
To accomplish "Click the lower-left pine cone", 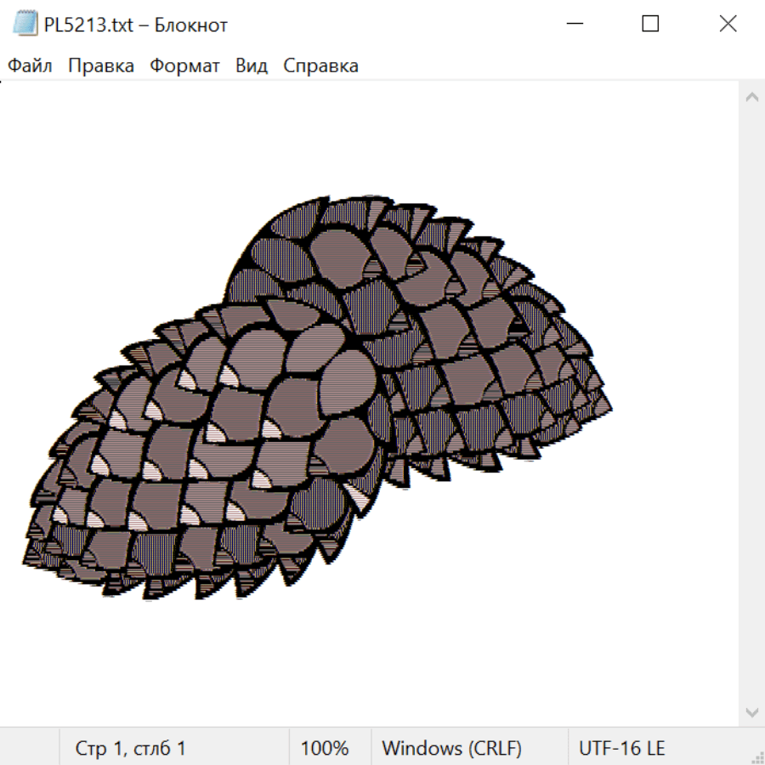I will 212,459.
